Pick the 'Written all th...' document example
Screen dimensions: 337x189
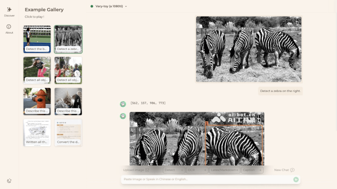[x=37, y=132]
